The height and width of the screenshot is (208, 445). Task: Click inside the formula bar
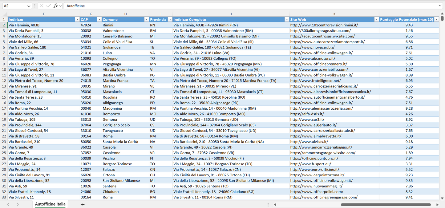[216, 6]
